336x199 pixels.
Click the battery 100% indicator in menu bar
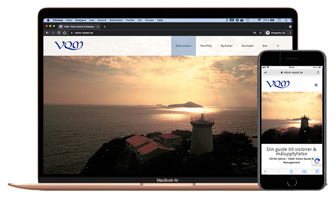(x=269, y=20)
